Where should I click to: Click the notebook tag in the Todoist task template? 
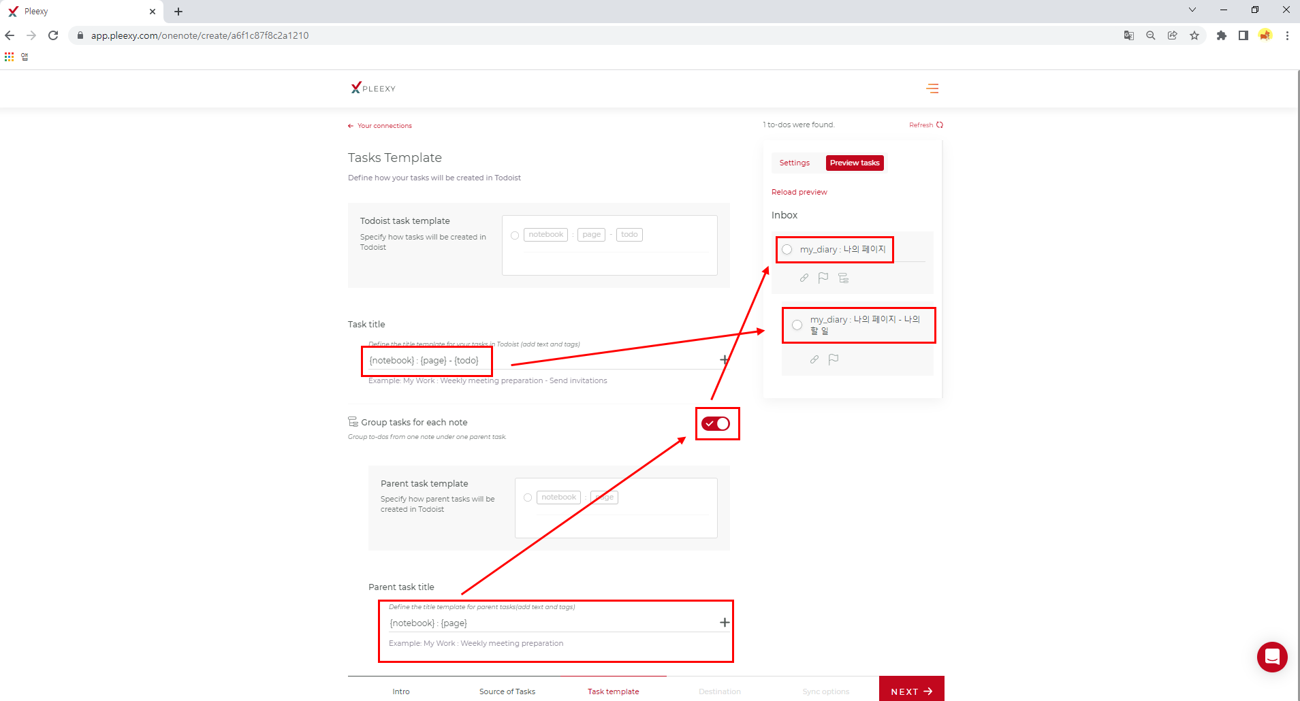point(546,235)
